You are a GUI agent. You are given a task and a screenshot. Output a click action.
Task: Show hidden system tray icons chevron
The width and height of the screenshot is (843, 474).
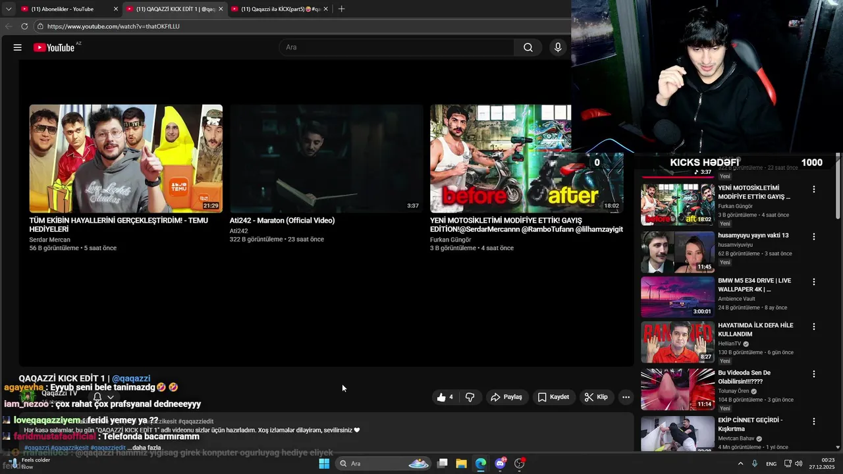[740, 463]
